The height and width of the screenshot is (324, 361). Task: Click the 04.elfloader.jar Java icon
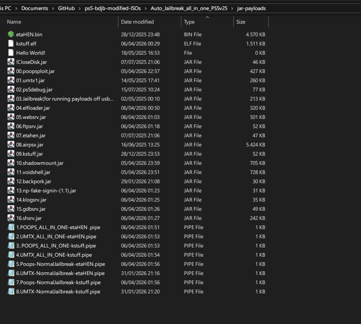click(11, 108)
